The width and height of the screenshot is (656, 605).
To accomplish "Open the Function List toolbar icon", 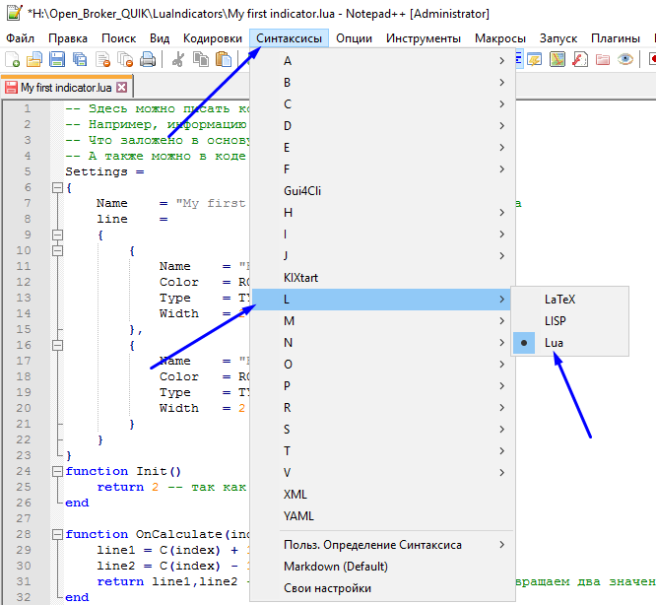I will (580, 59).
